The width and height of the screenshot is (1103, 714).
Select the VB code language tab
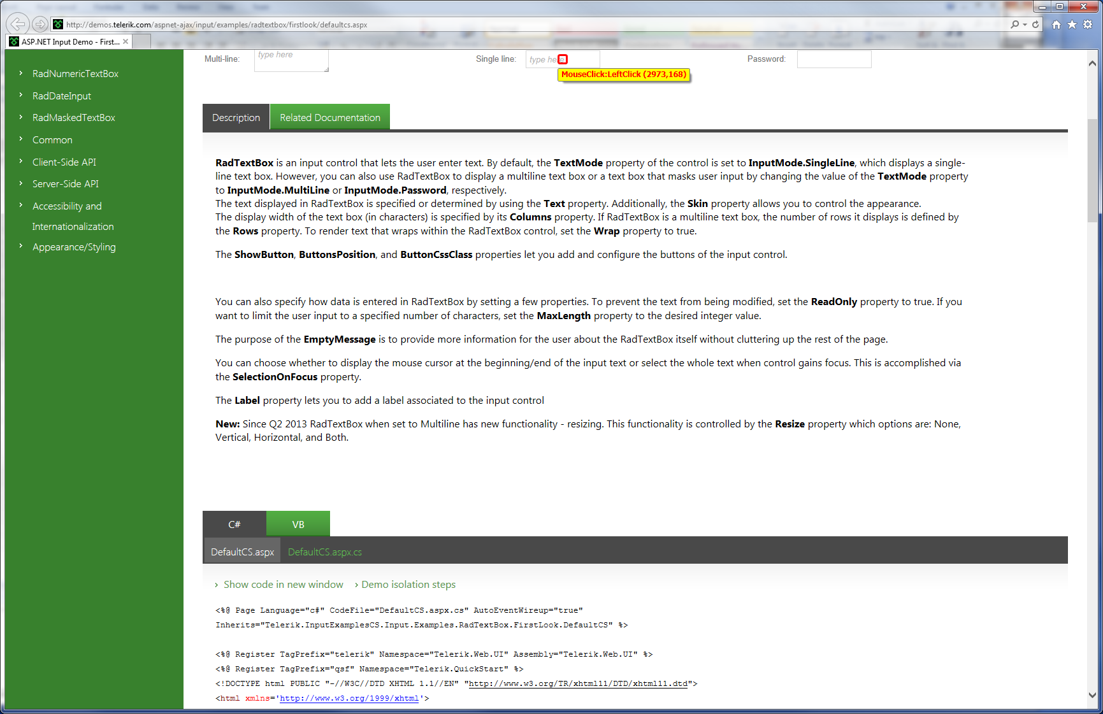[298, 524]
